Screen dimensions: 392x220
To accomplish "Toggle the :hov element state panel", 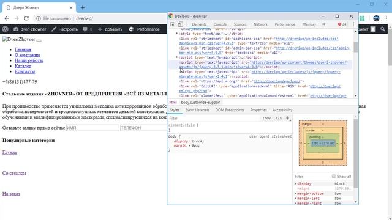I will (266, 118).
